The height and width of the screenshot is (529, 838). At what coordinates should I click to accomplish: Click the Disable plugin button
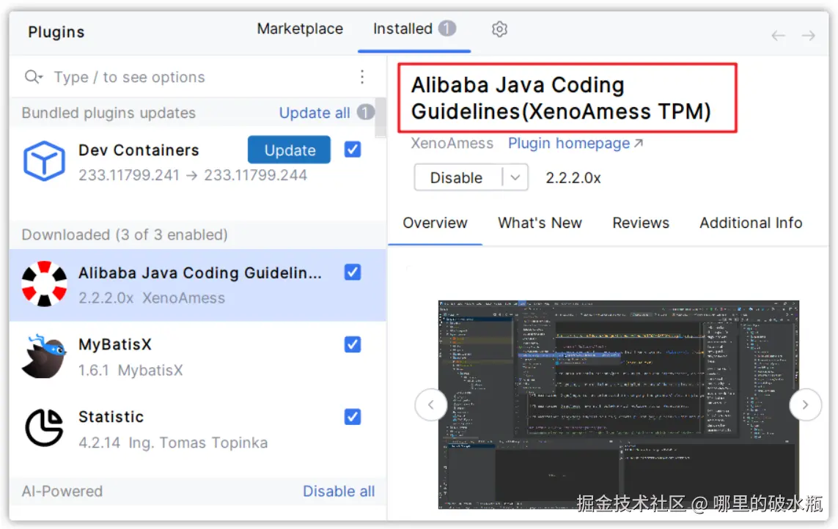coord(457,178)
